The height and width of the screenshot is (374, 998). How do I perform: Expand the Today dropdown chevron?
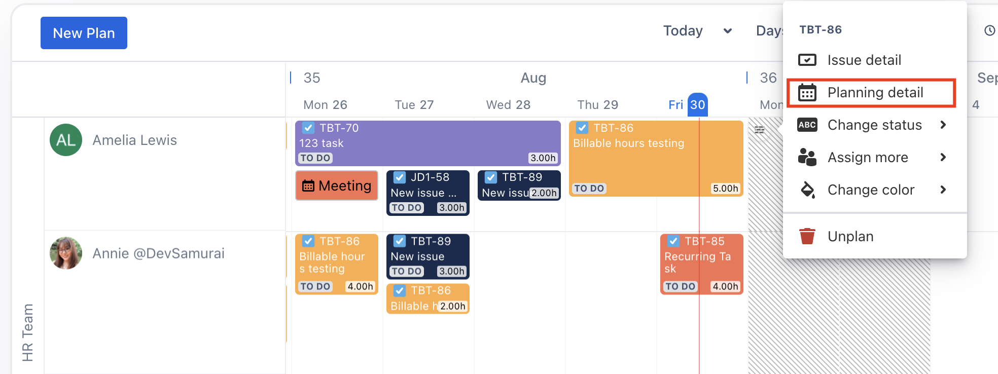[x=728, y=31]
